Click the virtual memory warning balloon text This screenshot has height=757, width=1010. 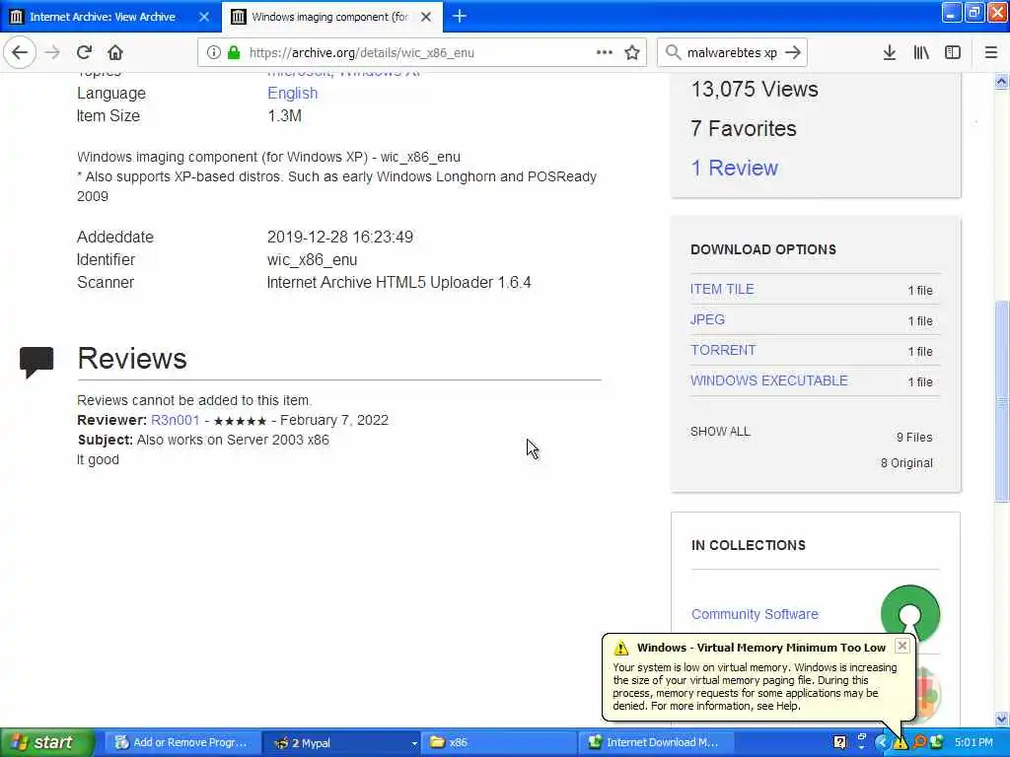tap(755, 686)
